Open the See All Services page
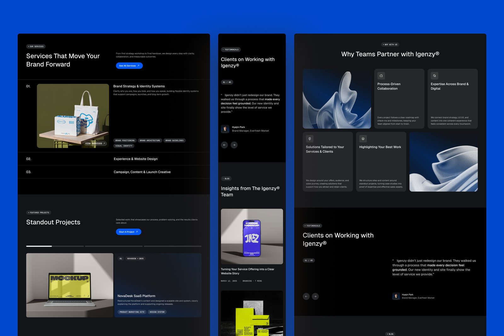The height and width of the screenshot is (336, 504). click(129, 66)
